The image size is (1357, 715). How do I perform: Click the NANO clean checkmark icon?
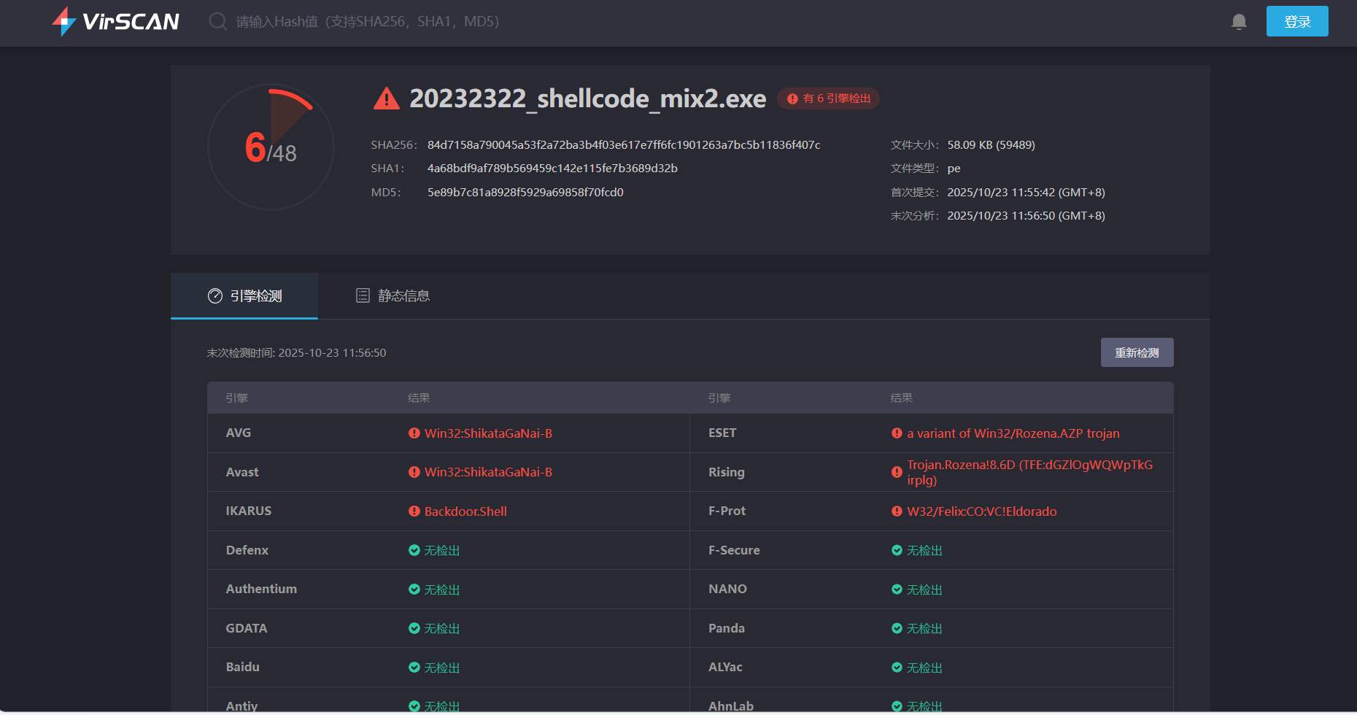(897, 590)
